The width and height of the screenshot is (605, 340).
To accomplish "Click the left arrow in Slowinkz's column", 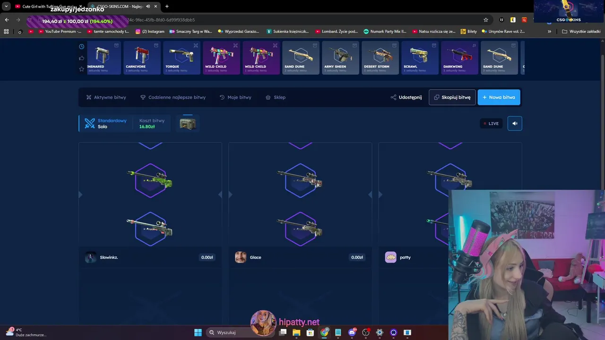I will (80, 195).
